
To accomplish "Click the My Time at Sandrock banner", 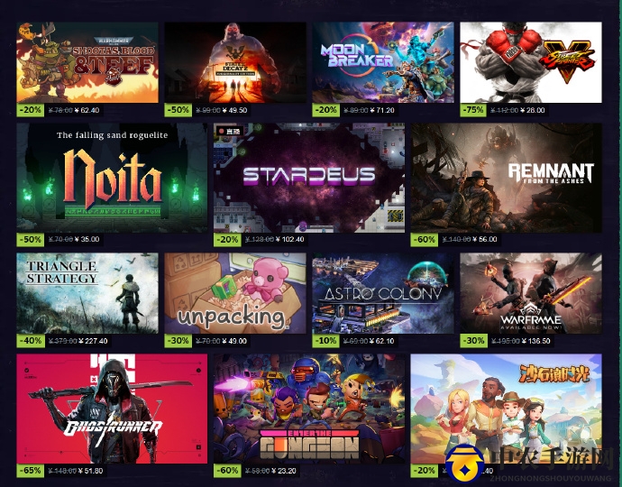I will [x=507, y=409].
